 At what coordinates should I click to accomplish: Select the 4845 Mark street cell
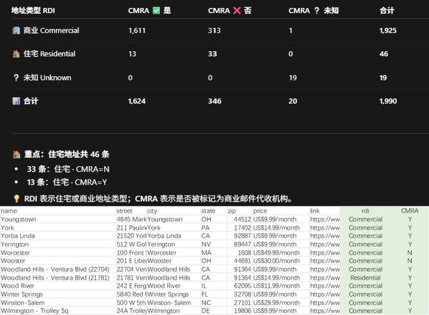pos(131,220)
